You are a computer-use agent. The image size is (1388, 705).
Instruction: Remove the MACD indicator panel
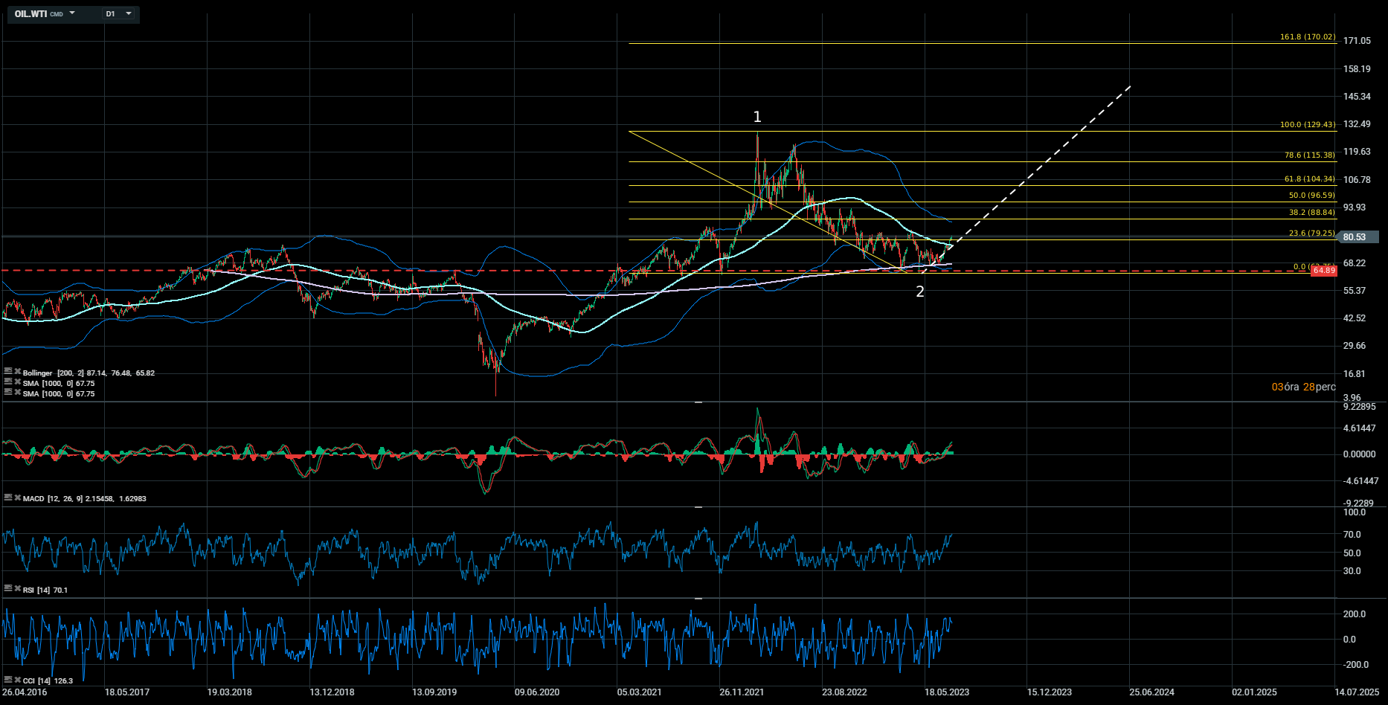pos(17,497)
